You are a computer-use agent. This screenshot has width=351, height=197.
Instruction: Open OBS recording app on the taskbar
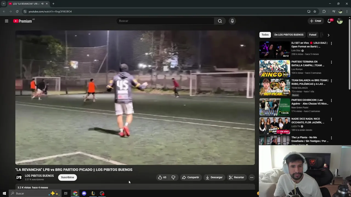tap(102, 193)
